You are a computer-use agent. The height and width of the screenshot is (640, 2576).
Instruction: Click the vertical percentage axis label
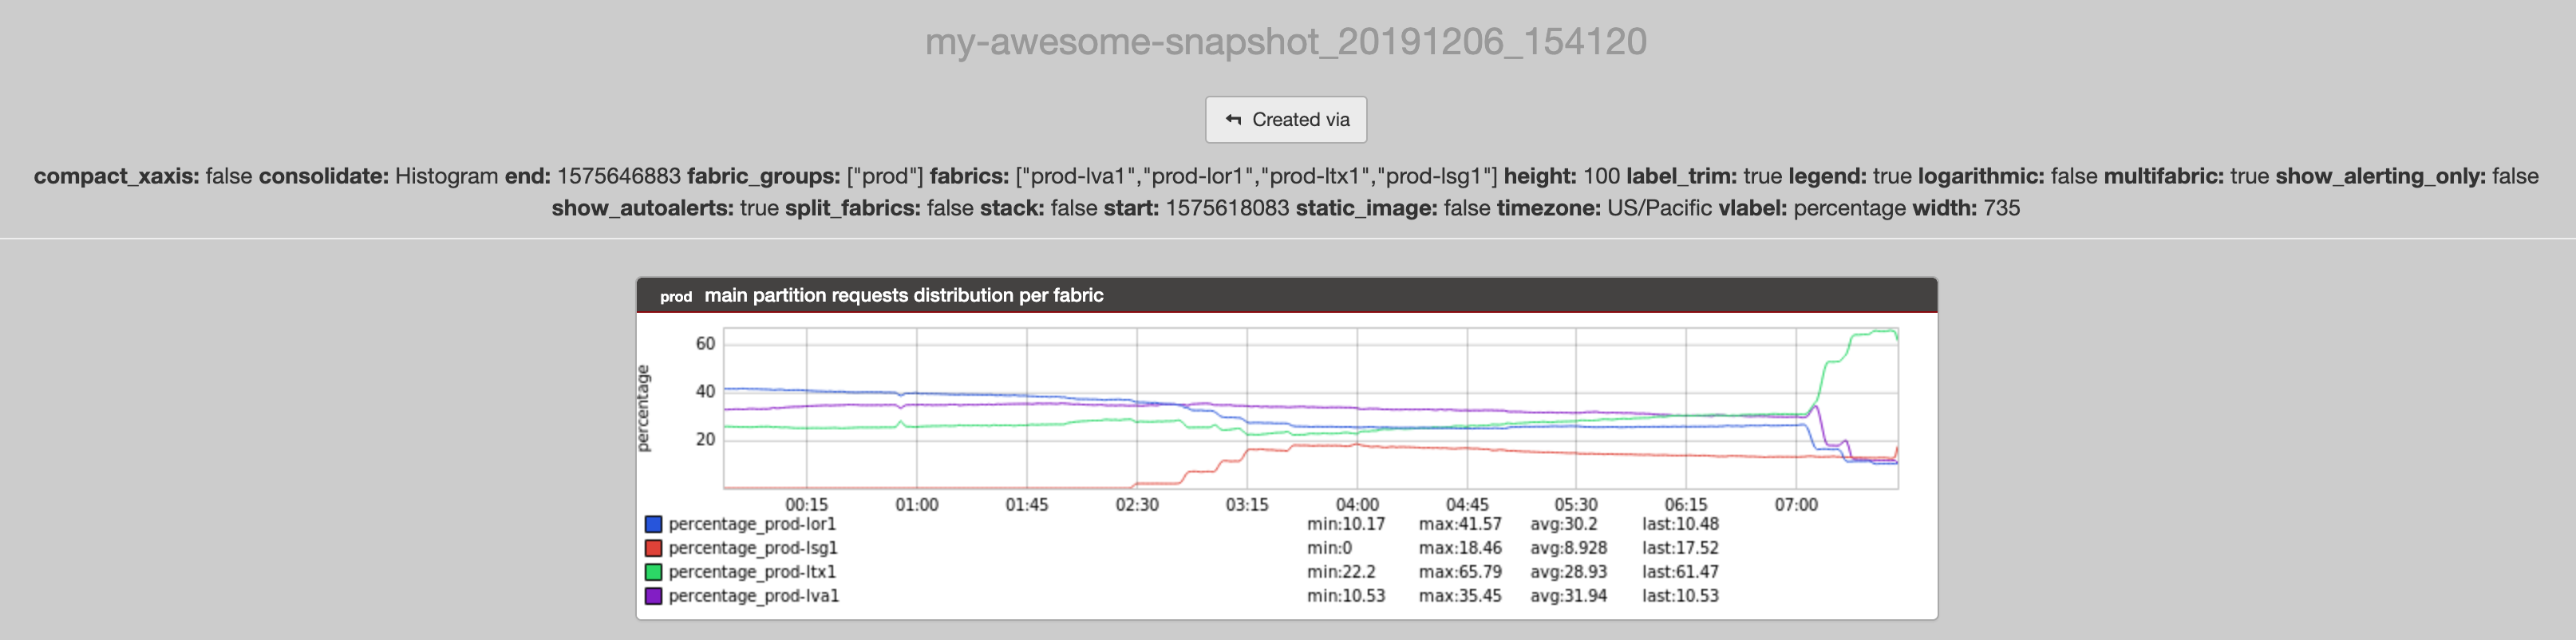click(x=643, y=408)
